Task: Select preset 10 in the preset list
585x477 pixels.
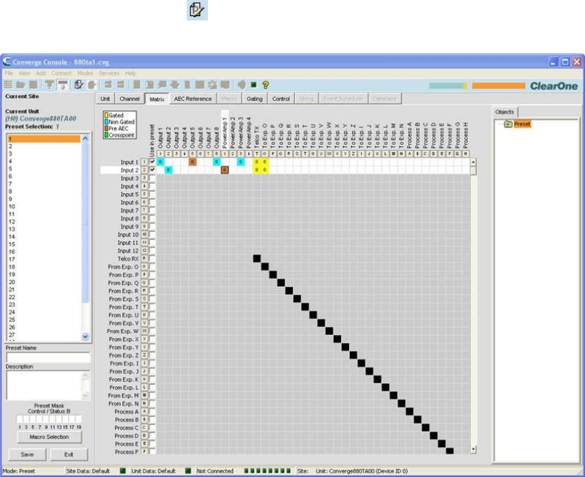Action: coord(44,206)
